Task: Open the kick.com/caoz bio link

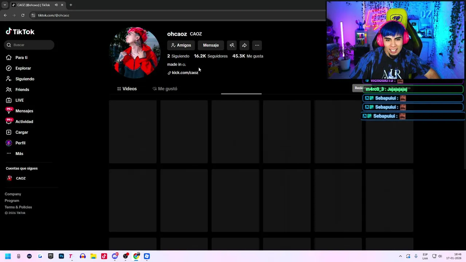Action: tap(183, 73)
